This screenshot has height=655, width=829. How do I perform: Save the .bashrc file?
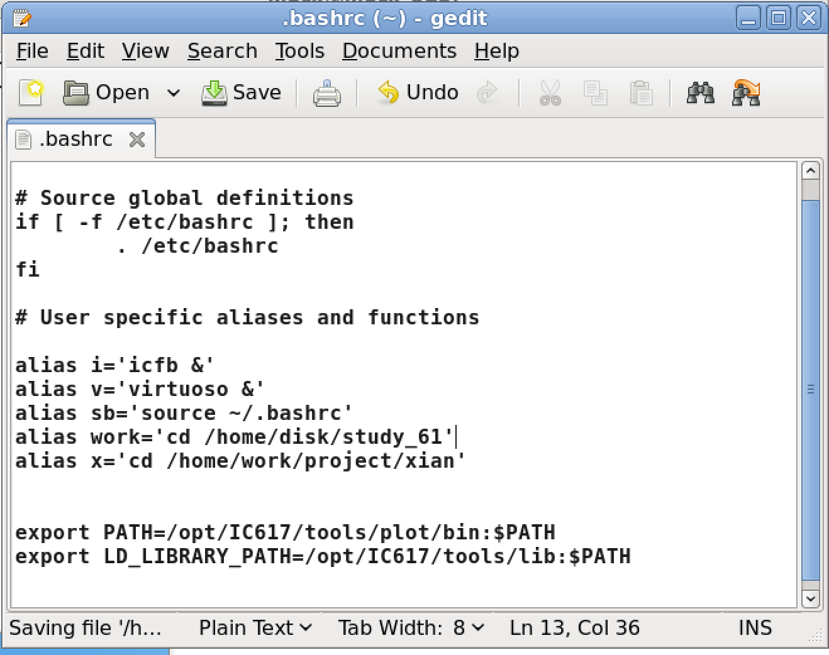pos(242,92)
